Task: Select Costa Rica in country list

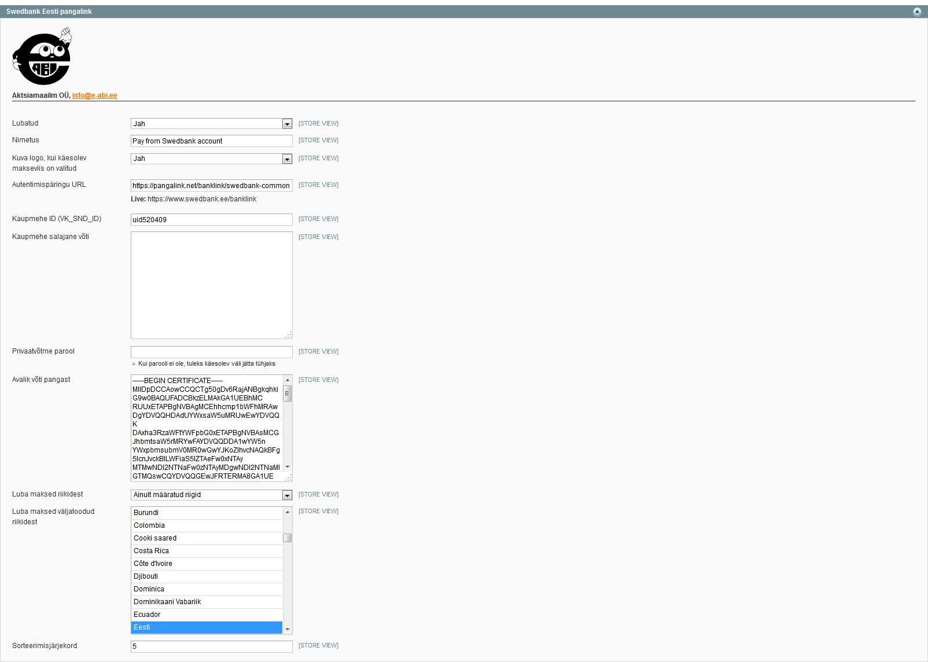Action: pyautogui.click(x=207, y=551)
